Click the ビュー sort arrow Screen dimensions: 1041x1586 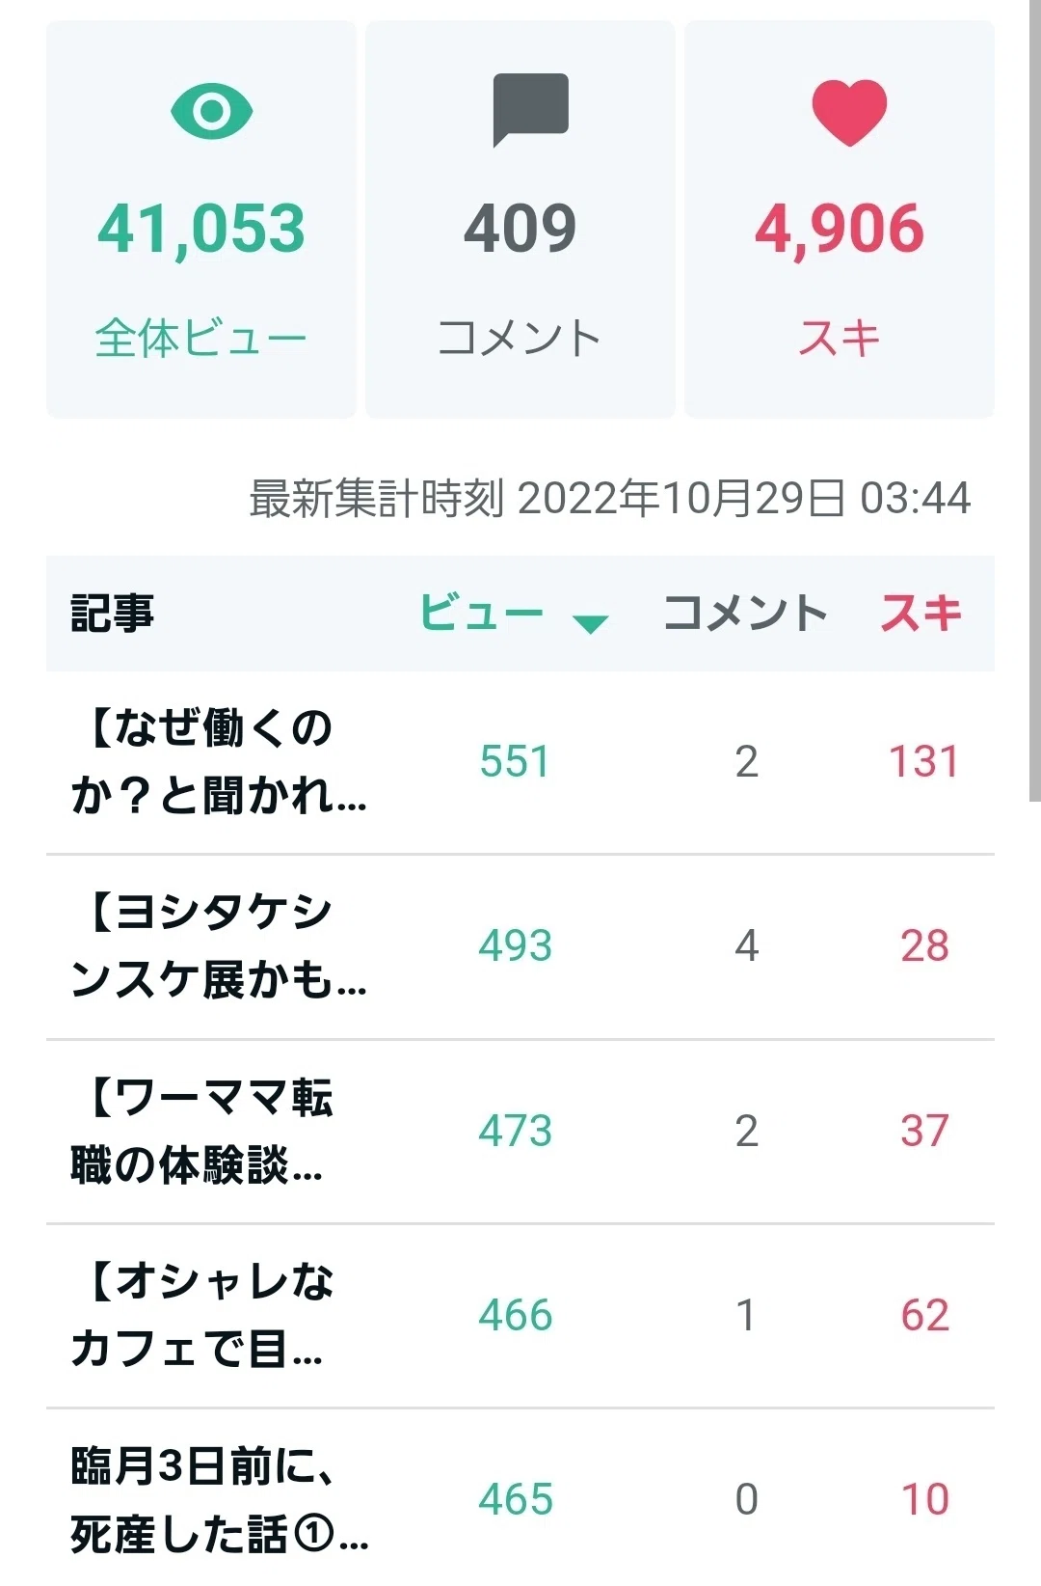590,623
